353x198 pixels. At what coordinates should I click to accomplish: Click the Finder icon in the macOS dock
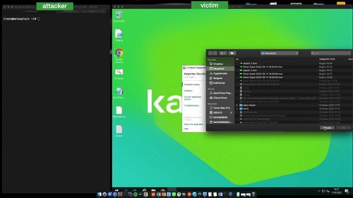pos(99,194)
